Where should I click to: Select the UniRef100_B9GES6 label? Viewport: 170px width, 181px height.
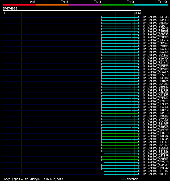point(156,148)
